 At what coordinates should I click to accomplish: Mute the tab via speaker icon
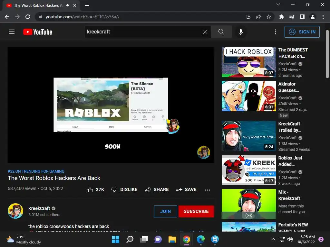(x=68, y=5)
